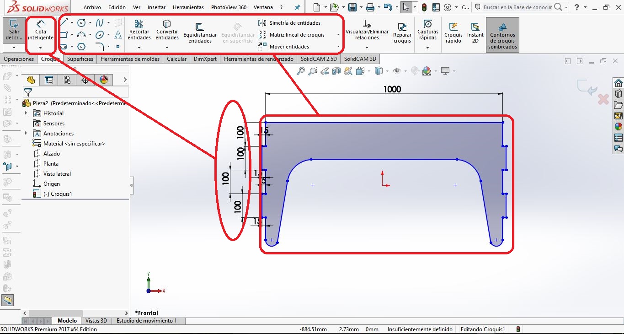The width and height of the screenshot is (624, 334).
Task: Click the tree filter funnel icon
Action: [28, 92]
